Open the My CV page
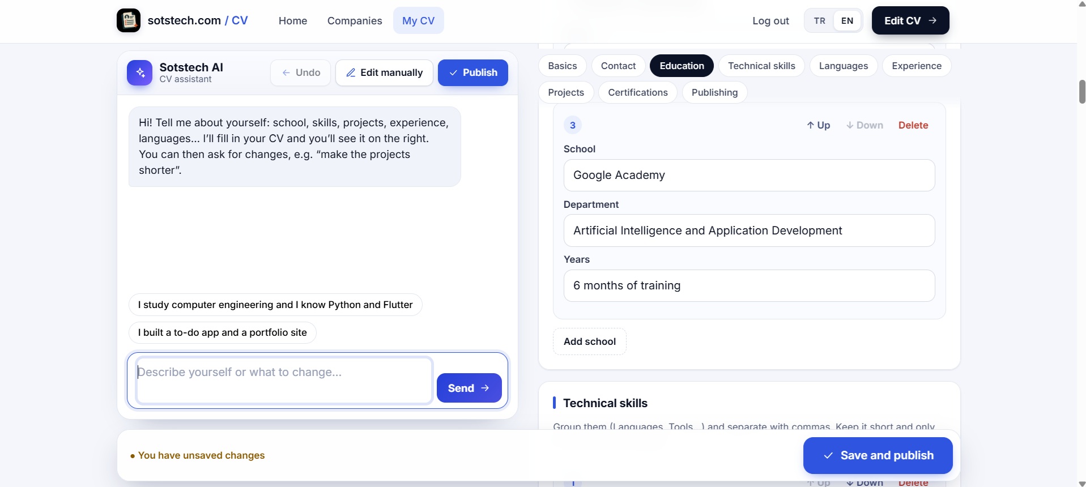Screen dimensions: 1086x487 pos(419,20)
